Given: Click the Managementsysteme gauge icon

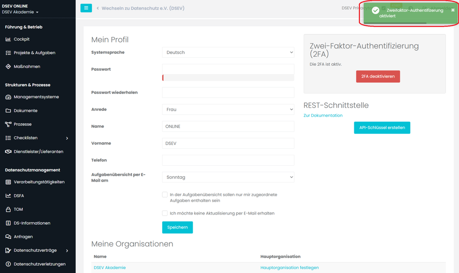Looking at the screenshot, I should [8, 97].
